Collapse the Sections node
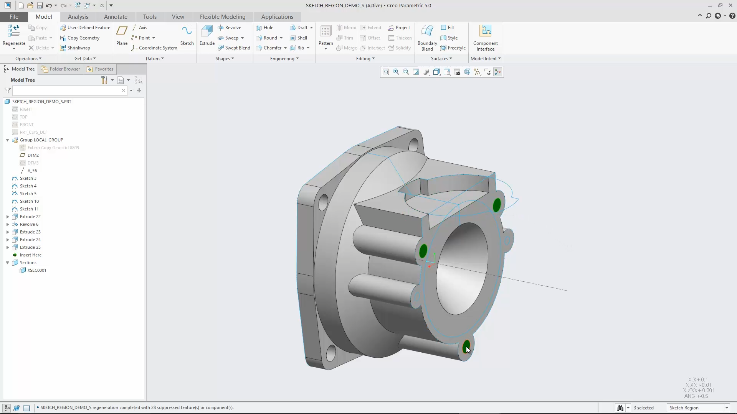The height and width of the screenshot is (414, 737). click(8, 263)
